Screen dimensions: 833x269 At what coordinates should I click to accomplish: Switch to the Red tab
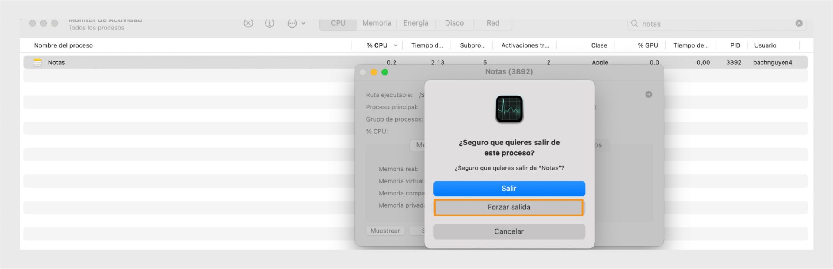point(493,23)
